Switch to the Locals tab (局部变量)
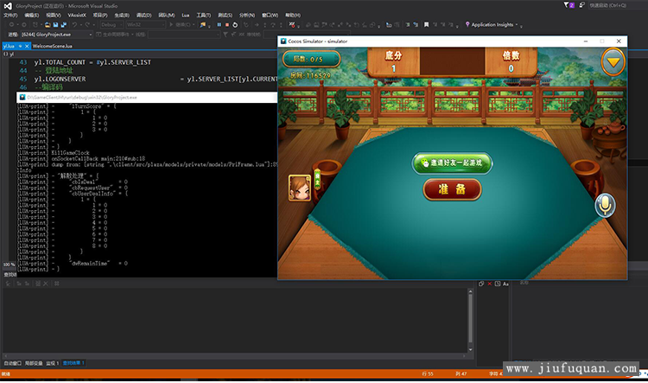 (34, 363)
